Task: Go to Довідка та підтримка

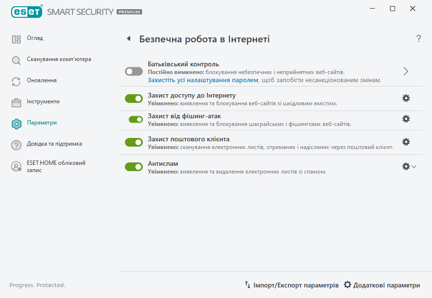Action: (16, 144)
